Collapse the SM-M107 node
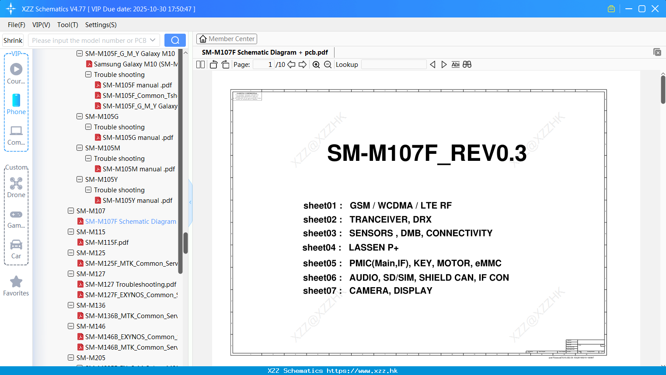This screenshot has width=666, height=375. [71, 211]
